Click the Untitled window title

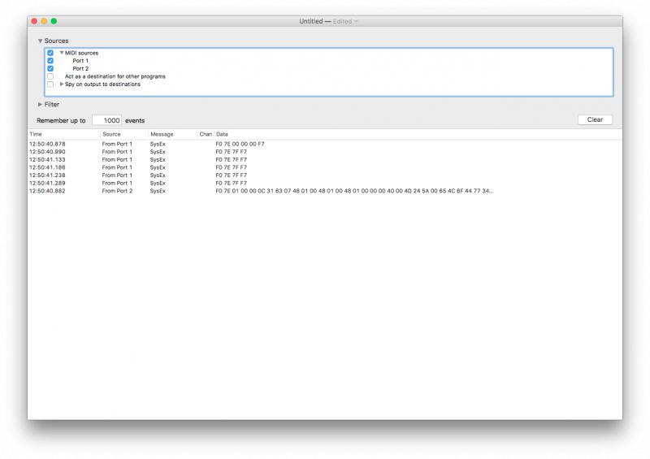point(311,21)
